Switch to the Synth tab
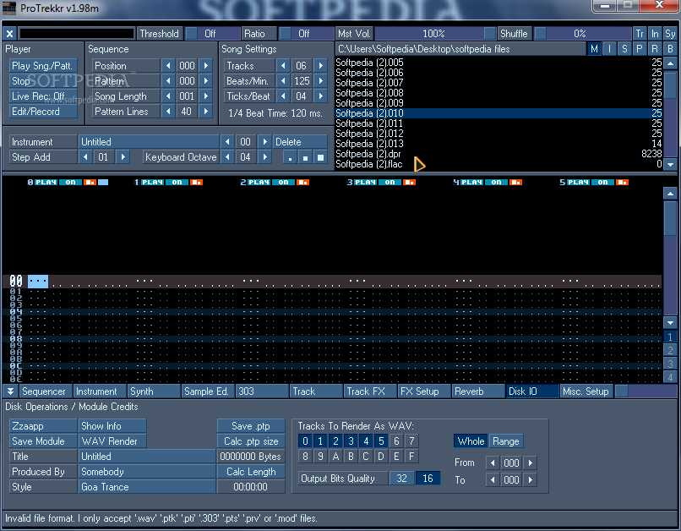 click(154, 391)
